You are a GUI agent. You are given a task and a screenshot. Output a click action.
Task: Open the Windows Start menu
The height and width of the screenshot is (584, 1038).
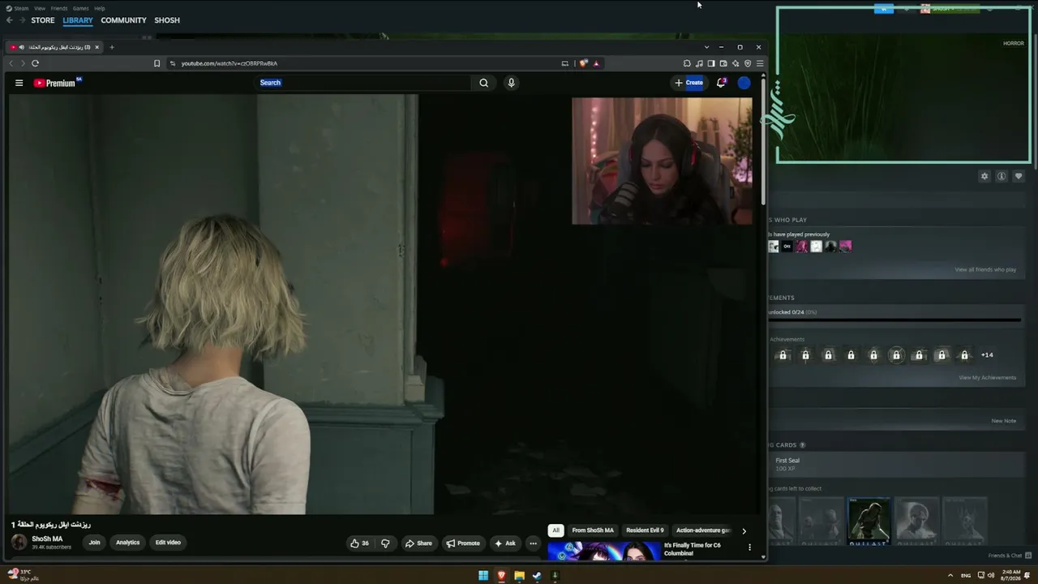click(483, 576)
